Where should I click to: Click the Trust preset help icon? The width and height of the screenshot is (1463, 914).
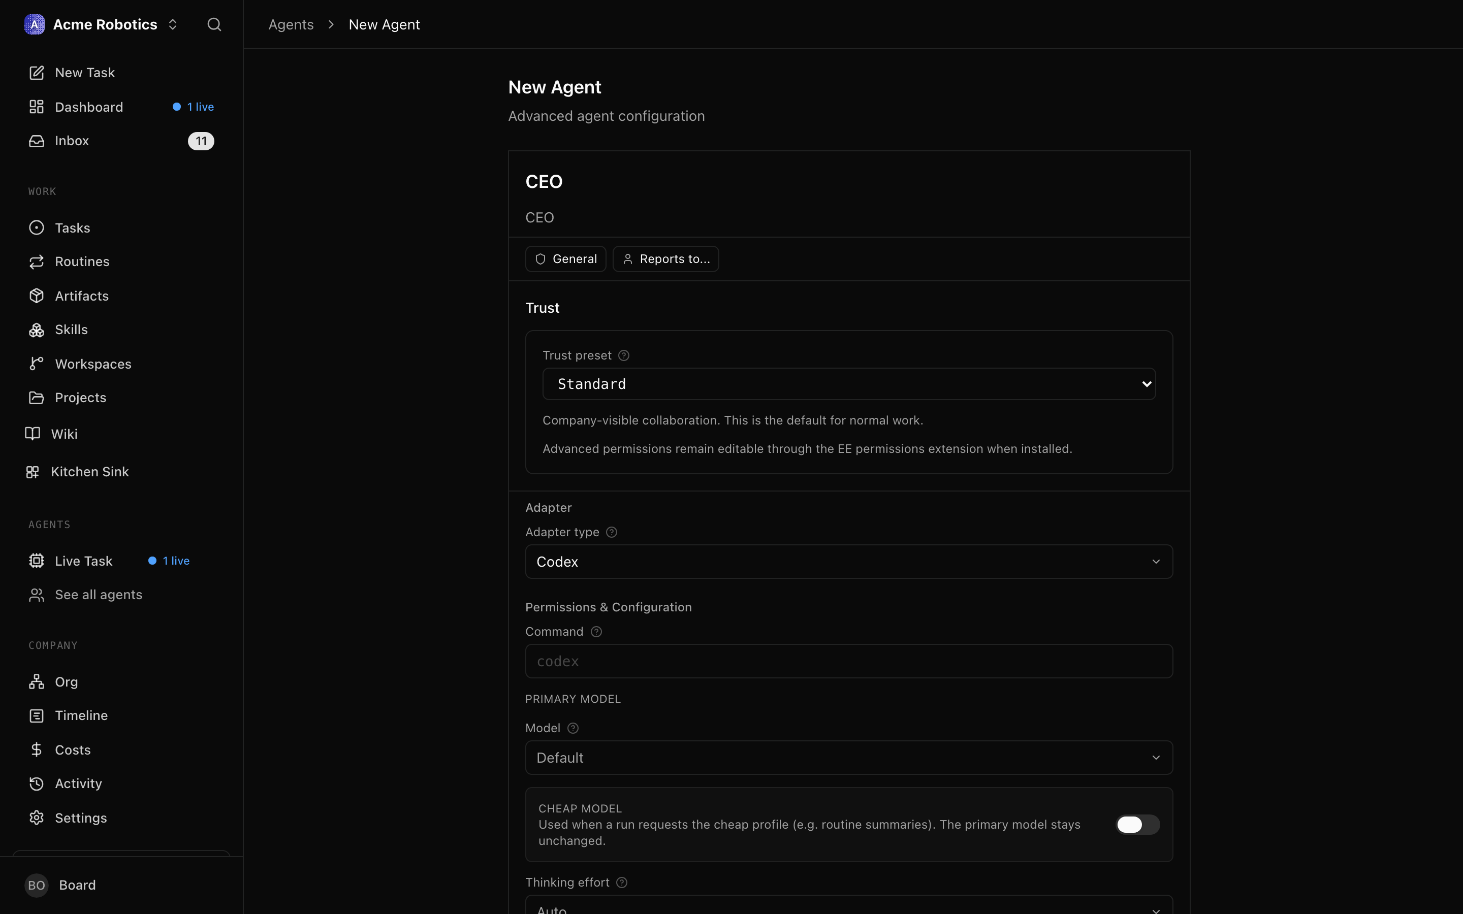(x=624, y=355)
